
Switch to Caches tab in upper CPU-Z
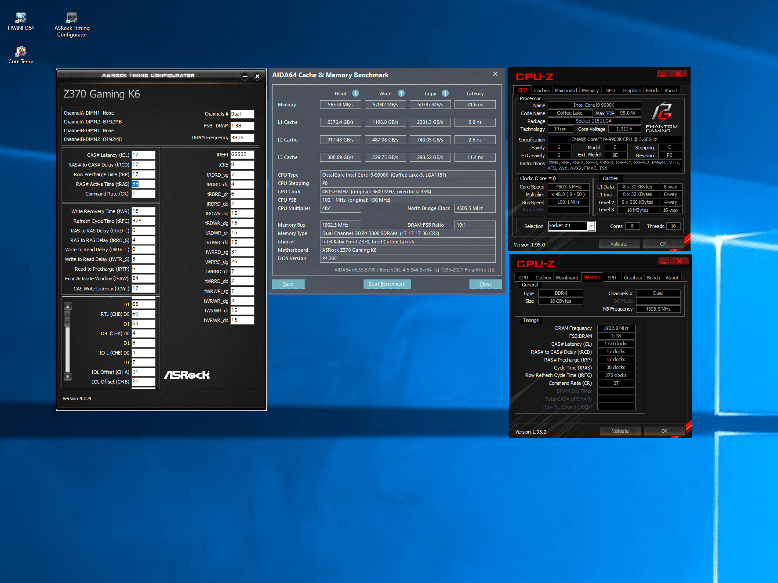[542, 91]
